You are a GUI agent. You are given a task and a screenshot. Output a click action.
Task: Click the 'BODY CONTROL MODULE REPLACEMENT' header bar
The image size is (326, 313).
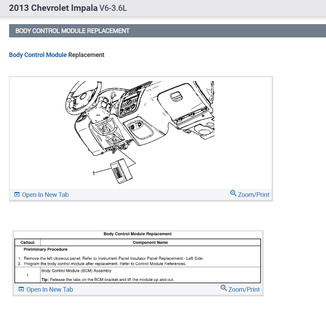(x=167, y=31)
